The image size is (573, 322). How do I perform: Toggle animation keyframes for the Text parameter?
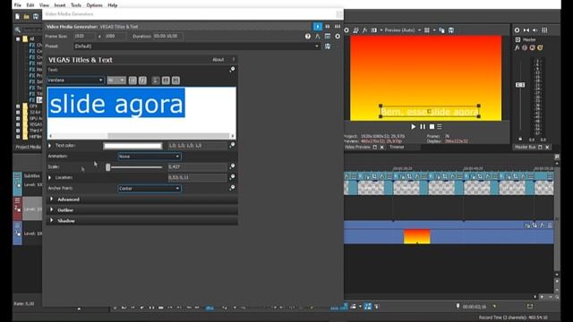[x=232, y=70]
